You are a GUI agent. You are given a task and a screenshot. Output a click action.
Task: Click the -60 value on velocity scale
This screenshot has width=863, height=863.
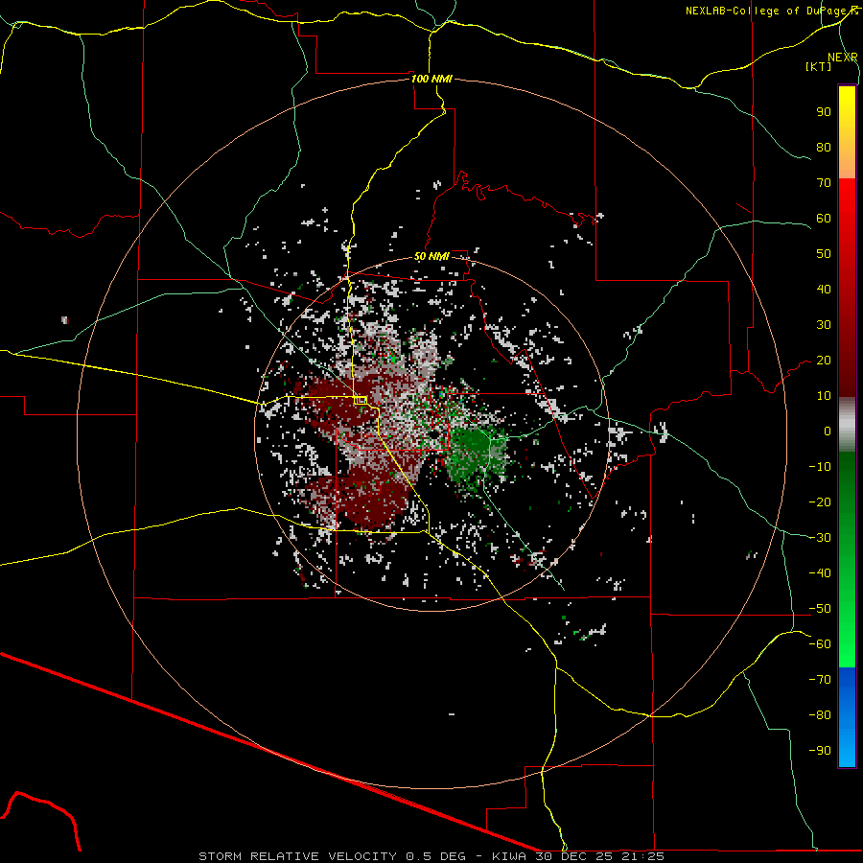[820, 644]
